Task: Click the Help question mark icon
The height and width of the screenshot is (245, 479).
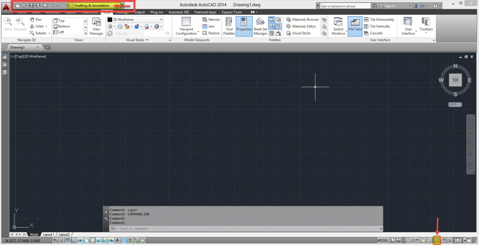Action: pos(435,6)
